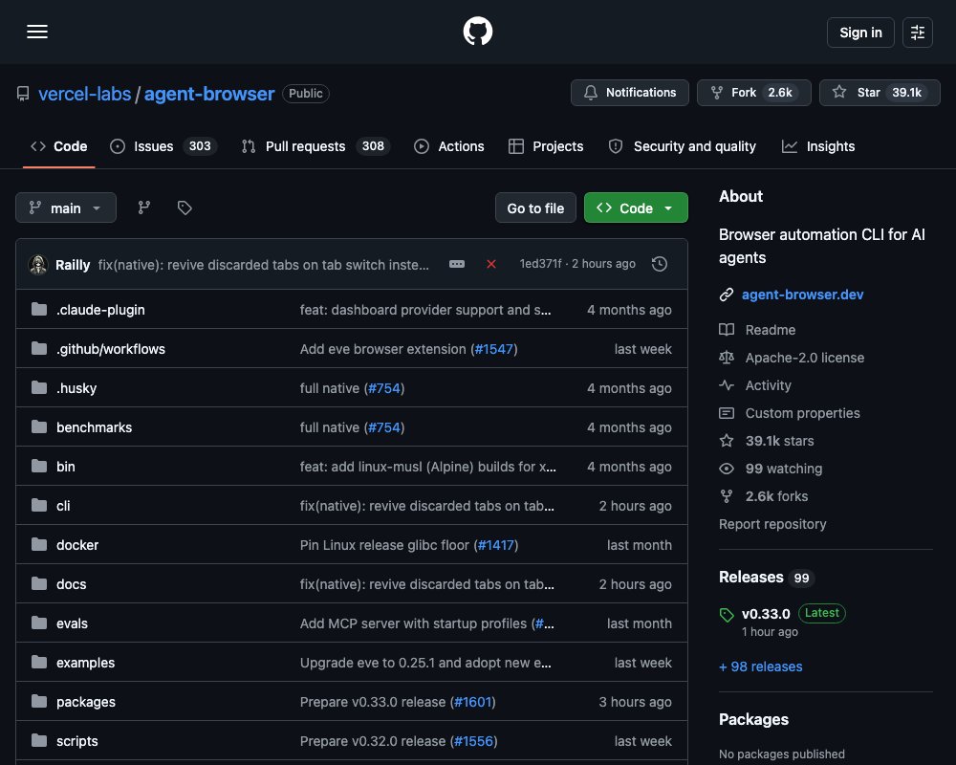956x765 pixels.
Task: Open the Projects tab
Action: click(546, 146)
